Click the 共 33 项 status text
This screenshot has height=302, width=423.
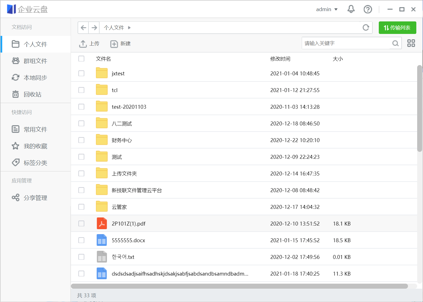click(x=86, y=295)
